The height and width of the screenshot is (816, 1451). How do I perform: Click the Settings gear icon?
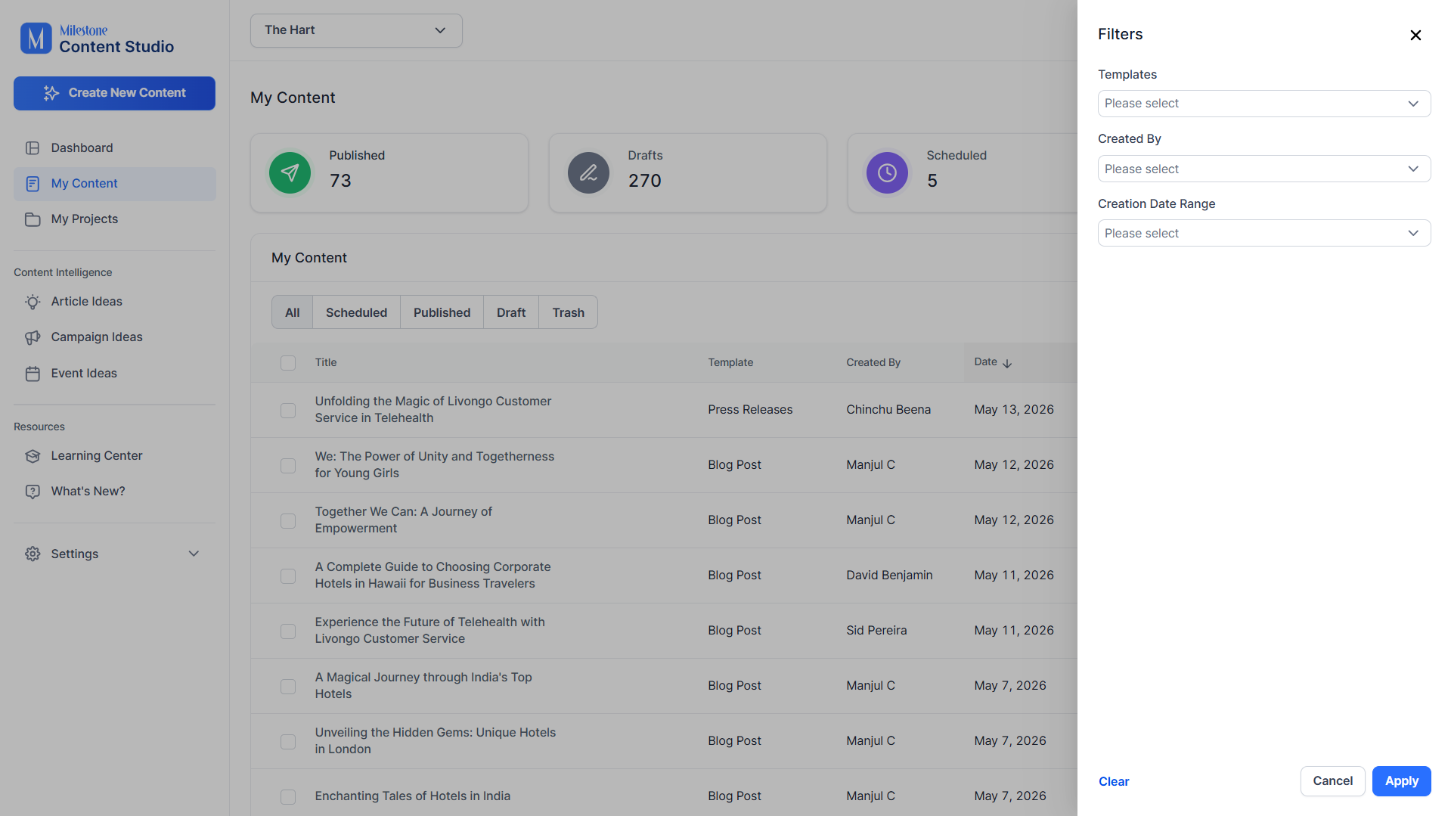33,554
